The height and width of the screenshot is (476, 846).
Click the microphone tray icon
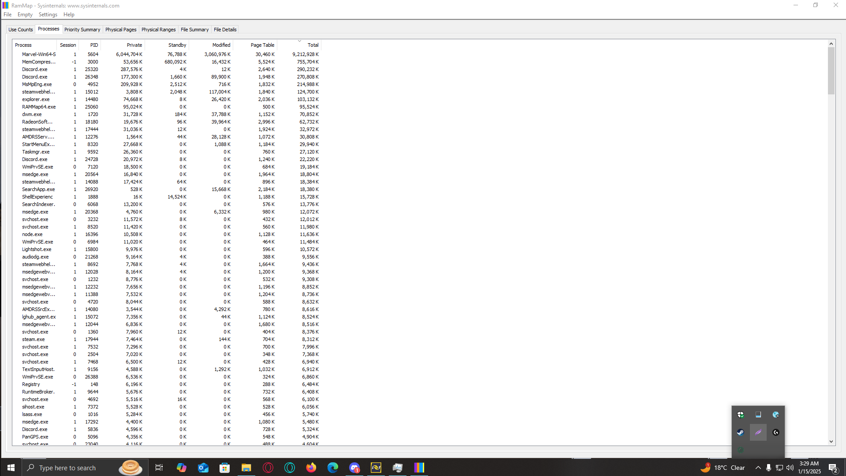(x=768, y=468)
